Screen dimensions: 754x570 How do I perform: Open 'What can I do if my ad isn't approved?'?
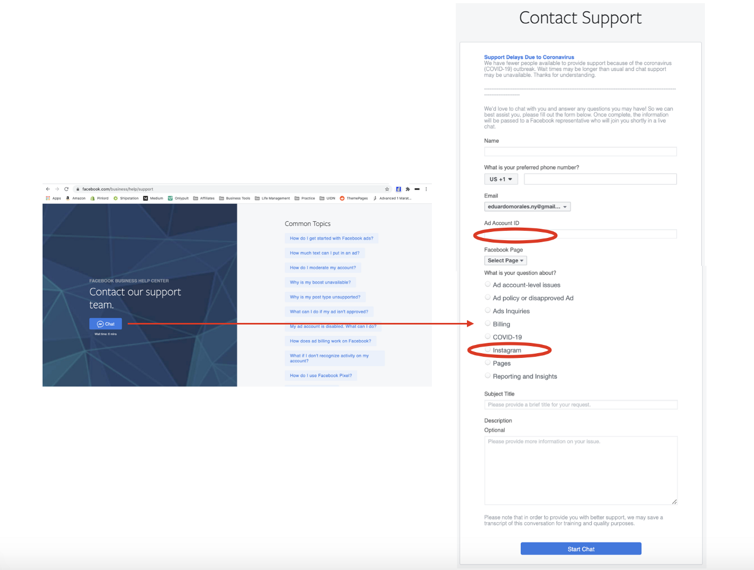[329, 312]
